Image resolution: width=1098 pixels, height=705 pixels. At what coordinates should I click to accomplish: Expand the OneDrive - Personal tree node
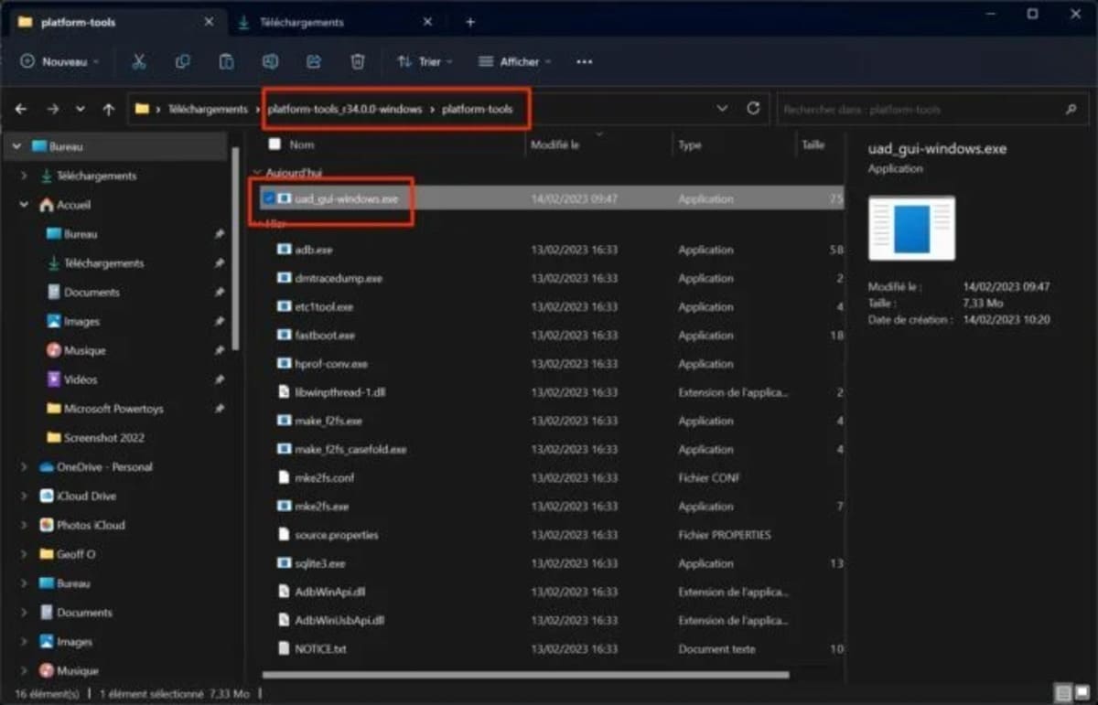(x=24, y=466)
